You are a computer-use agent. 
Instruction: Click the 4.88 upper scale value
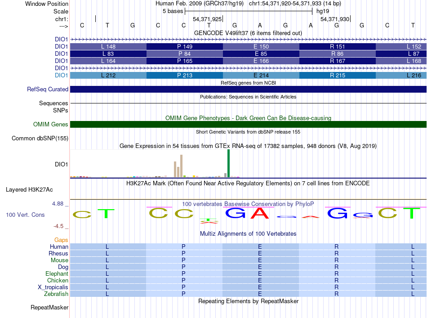pos(58,204)
